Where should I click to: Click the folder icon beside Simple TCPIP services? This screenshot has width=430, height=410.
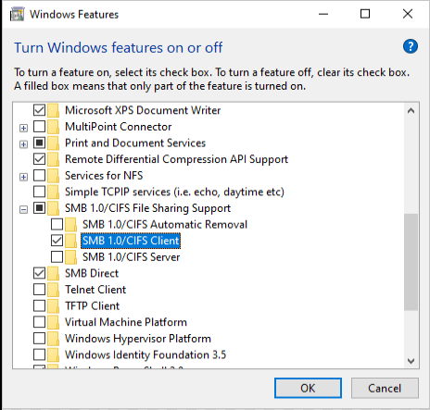tap(54, 193)
